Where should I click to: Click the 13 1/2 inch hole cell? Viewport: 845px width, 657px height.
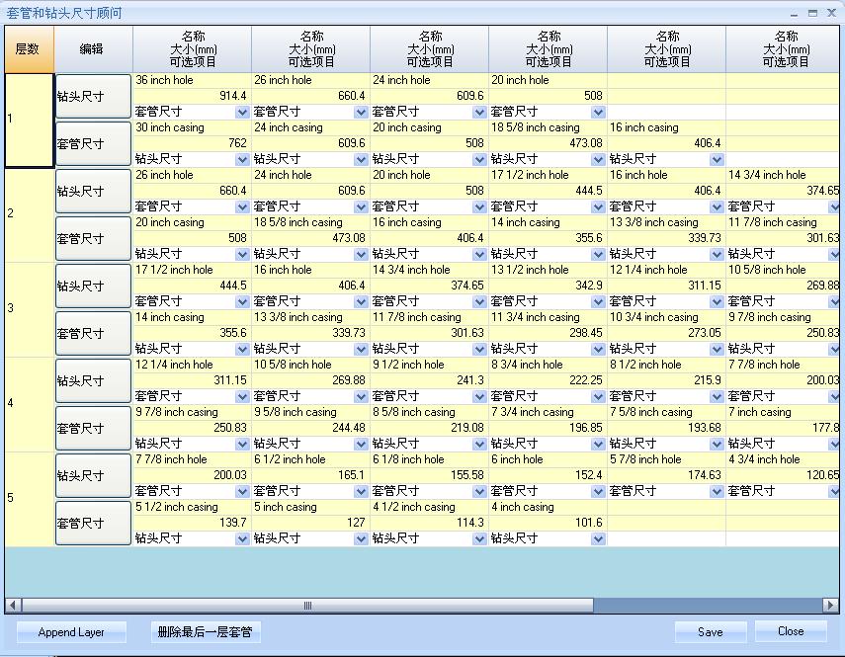(548, 270)
